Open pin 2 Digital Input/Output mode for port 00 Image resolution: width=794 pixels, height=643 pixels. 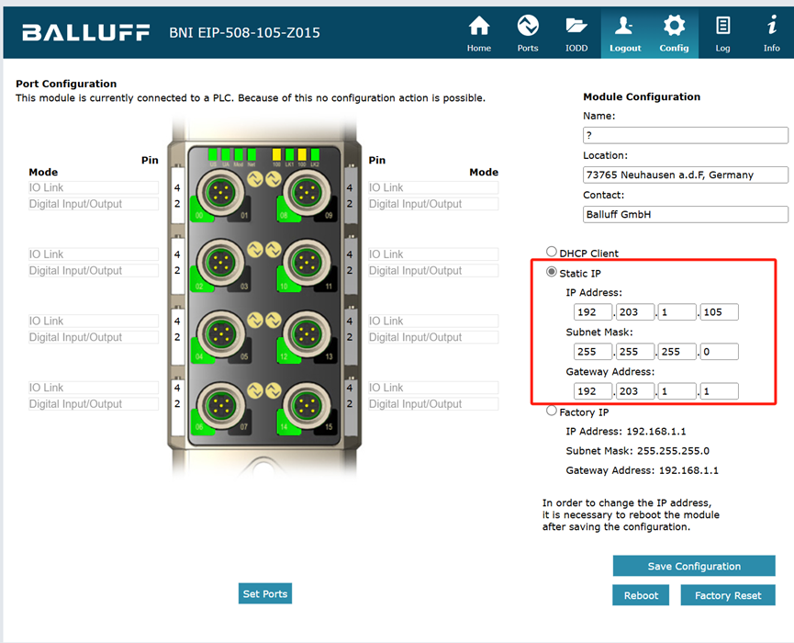coord(94,204)
